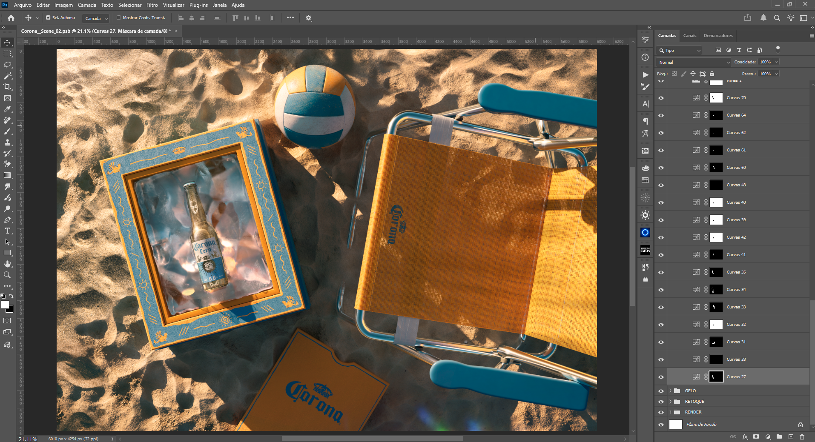Screen dimensions: 815x442
Task: Switch to the Demarcadores tab
Action: point(718,36)
